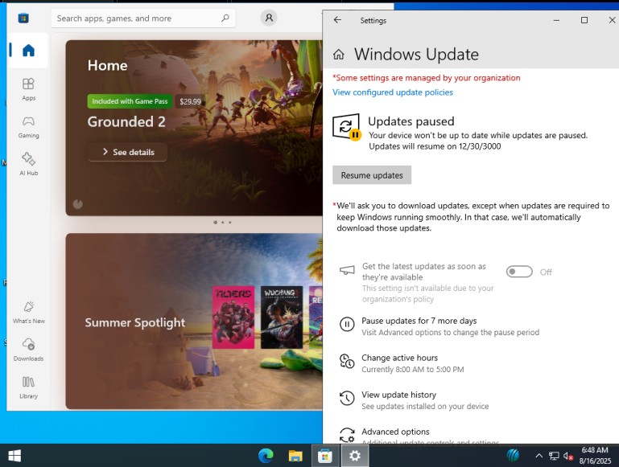Open Library in Microsoft Store sidebar
The height and width of the screenshot is (467, 619).
[28, 387]
